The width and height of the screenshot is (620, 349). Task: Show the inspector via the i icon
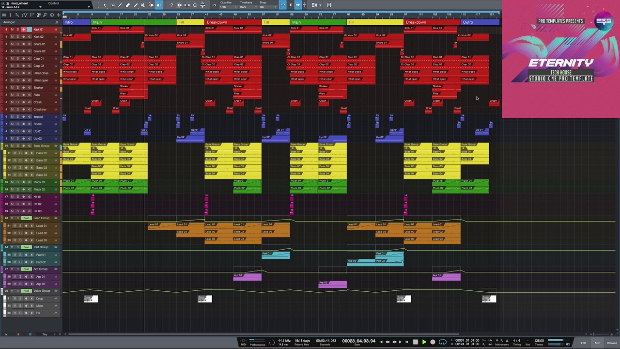click(x=10, y=15)
